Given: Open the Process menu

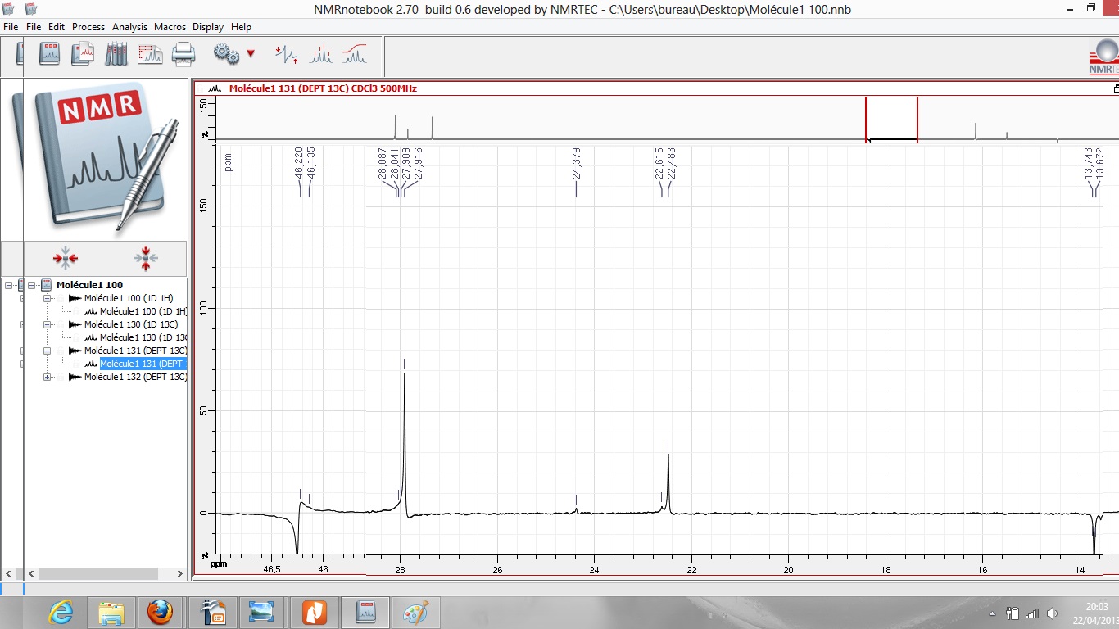Looking at the screenshot, I should [x=88, y=27].
